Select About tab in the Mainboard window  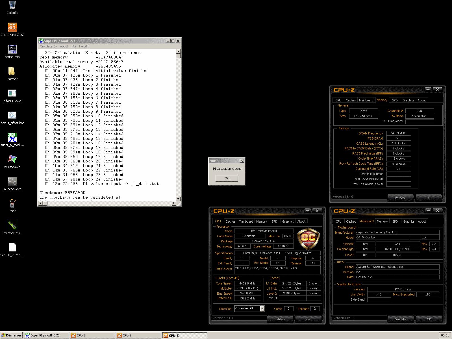pos(422,221)
